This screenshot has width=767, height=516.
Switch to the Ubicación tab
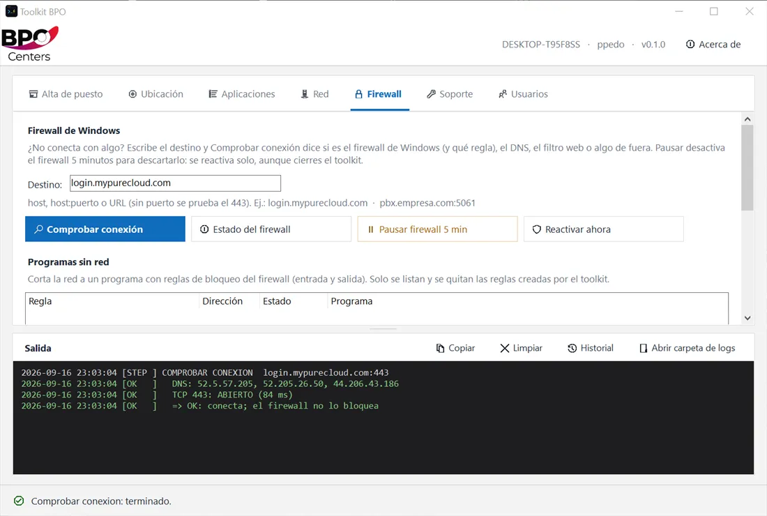pyautogui.click(x=155, y=94)
